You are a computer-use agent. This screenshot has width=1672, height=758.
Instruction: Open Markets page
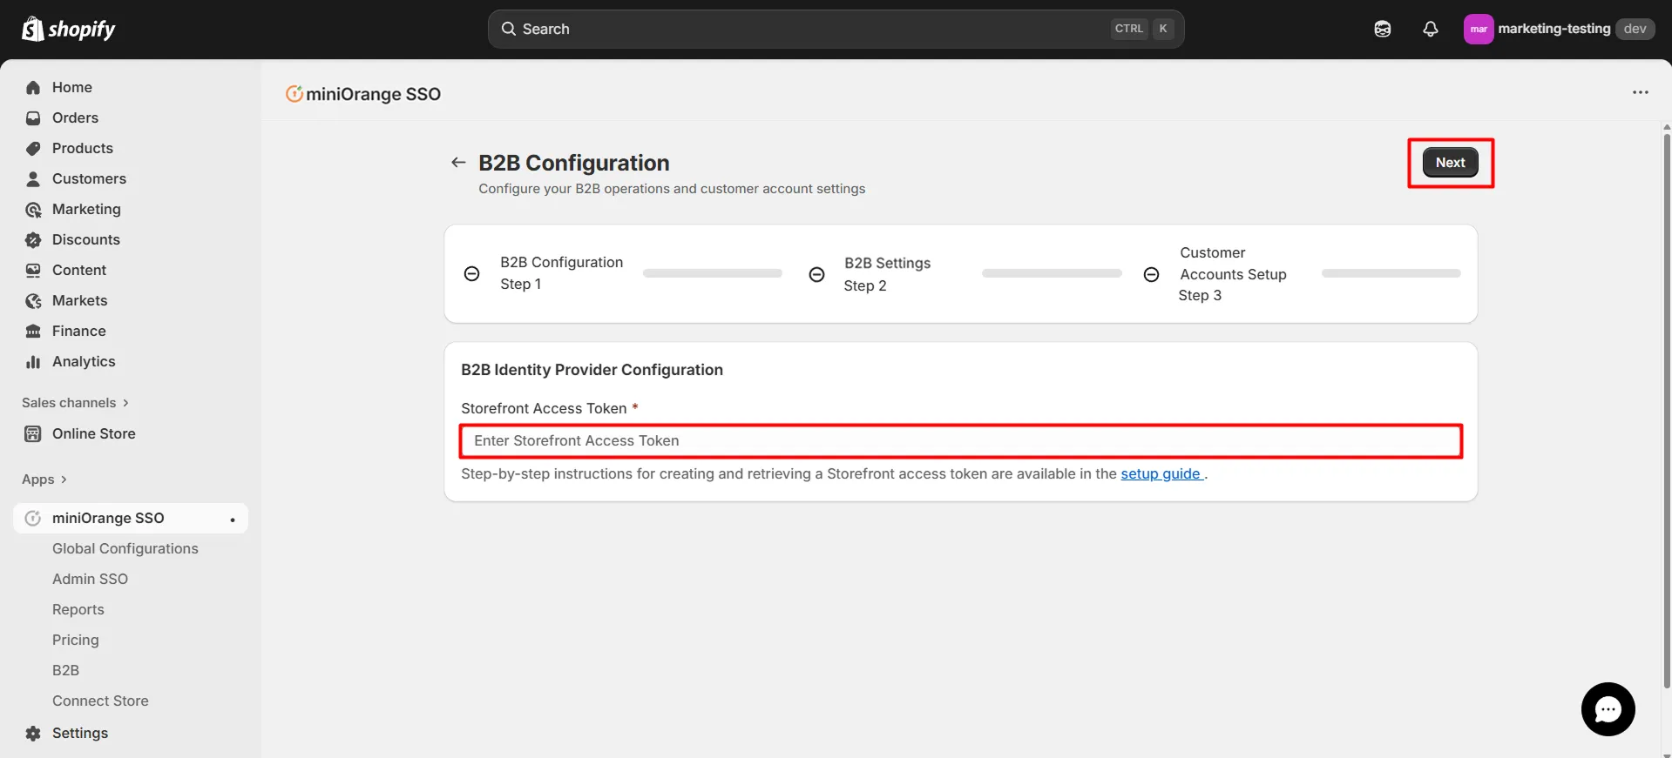point(80,300)
